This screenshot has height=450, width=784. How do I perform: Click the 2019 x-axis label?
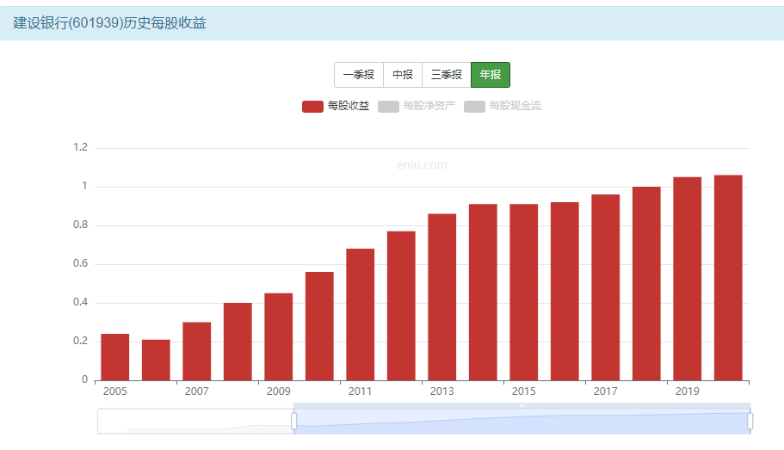(688, 391)
